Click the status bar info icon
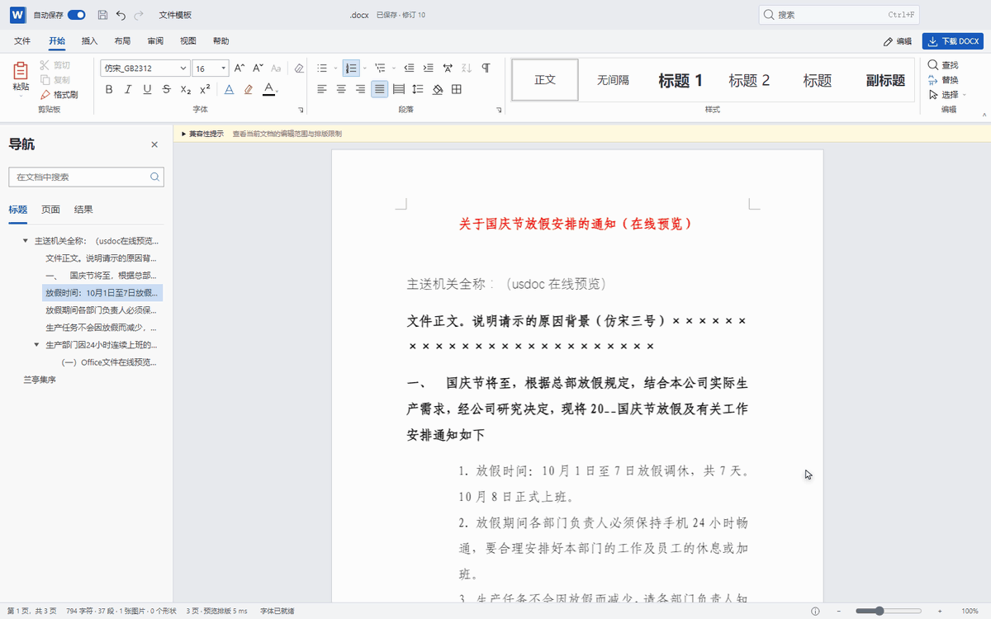Viewport: 991px width, 619px height. point(815,611)
